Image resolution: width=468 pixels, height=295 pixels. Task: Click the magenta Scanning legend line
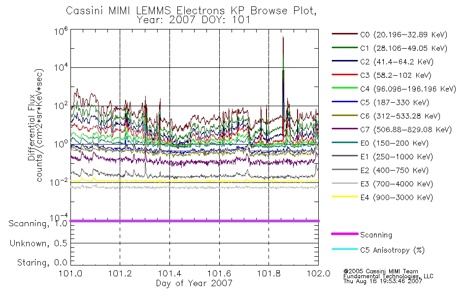coord(345,234)
